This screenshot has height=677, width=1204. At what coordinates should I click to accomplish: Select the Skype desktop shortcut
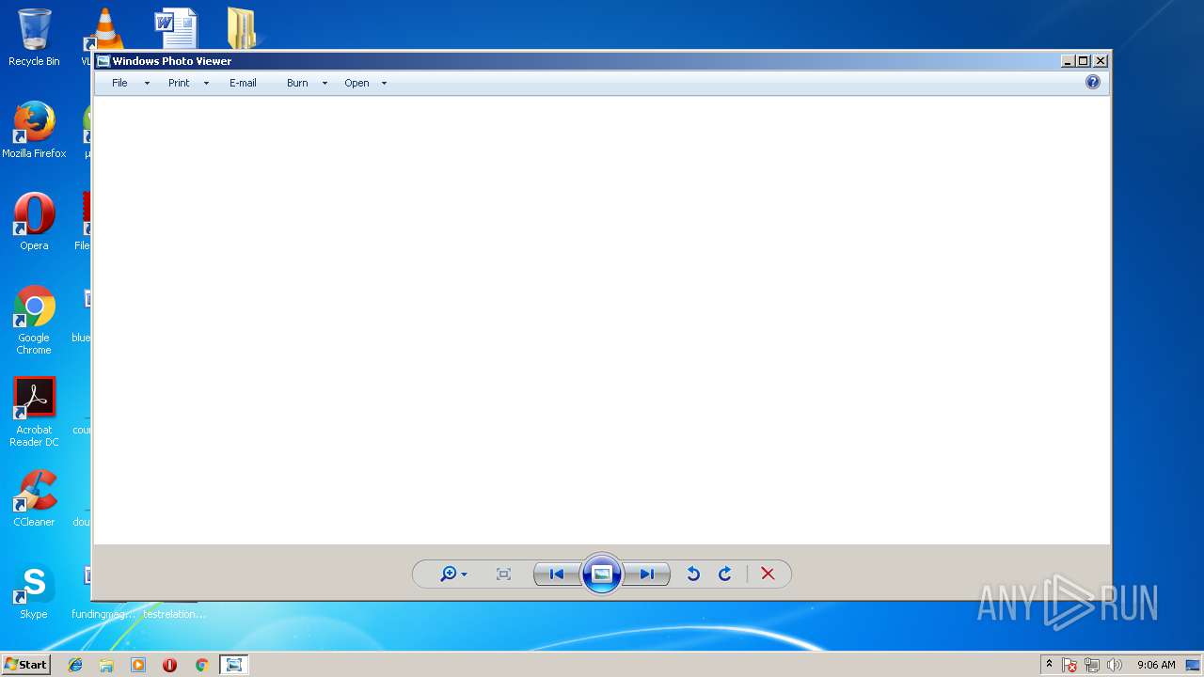tap(34, 592)
